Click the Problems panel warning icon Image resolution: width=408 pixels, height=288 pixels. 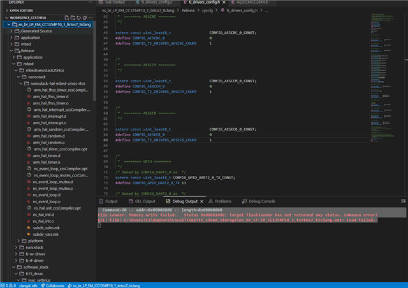(x=210, y=201)
